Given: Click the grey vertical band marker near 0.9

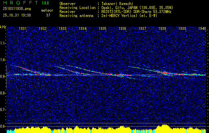Looking at the screenshot, I should (x=6, y=77).
